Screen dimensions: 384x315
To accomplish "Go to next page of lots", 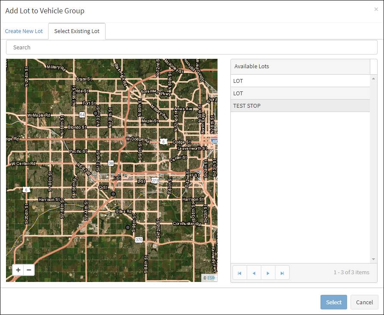I will point(268,273).
